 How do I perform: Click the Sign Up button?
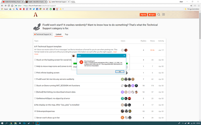pos(143,15)
